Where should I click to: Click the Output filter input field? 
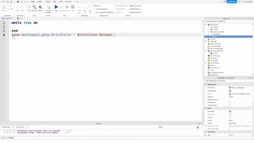tap(176, 127)
